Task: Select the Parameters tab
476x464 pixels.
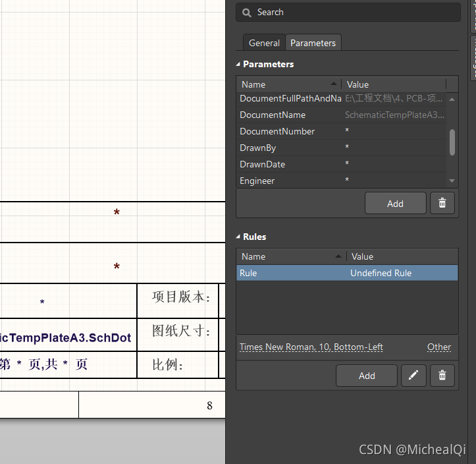Action: pyautogui.click(x=313, y=43)
